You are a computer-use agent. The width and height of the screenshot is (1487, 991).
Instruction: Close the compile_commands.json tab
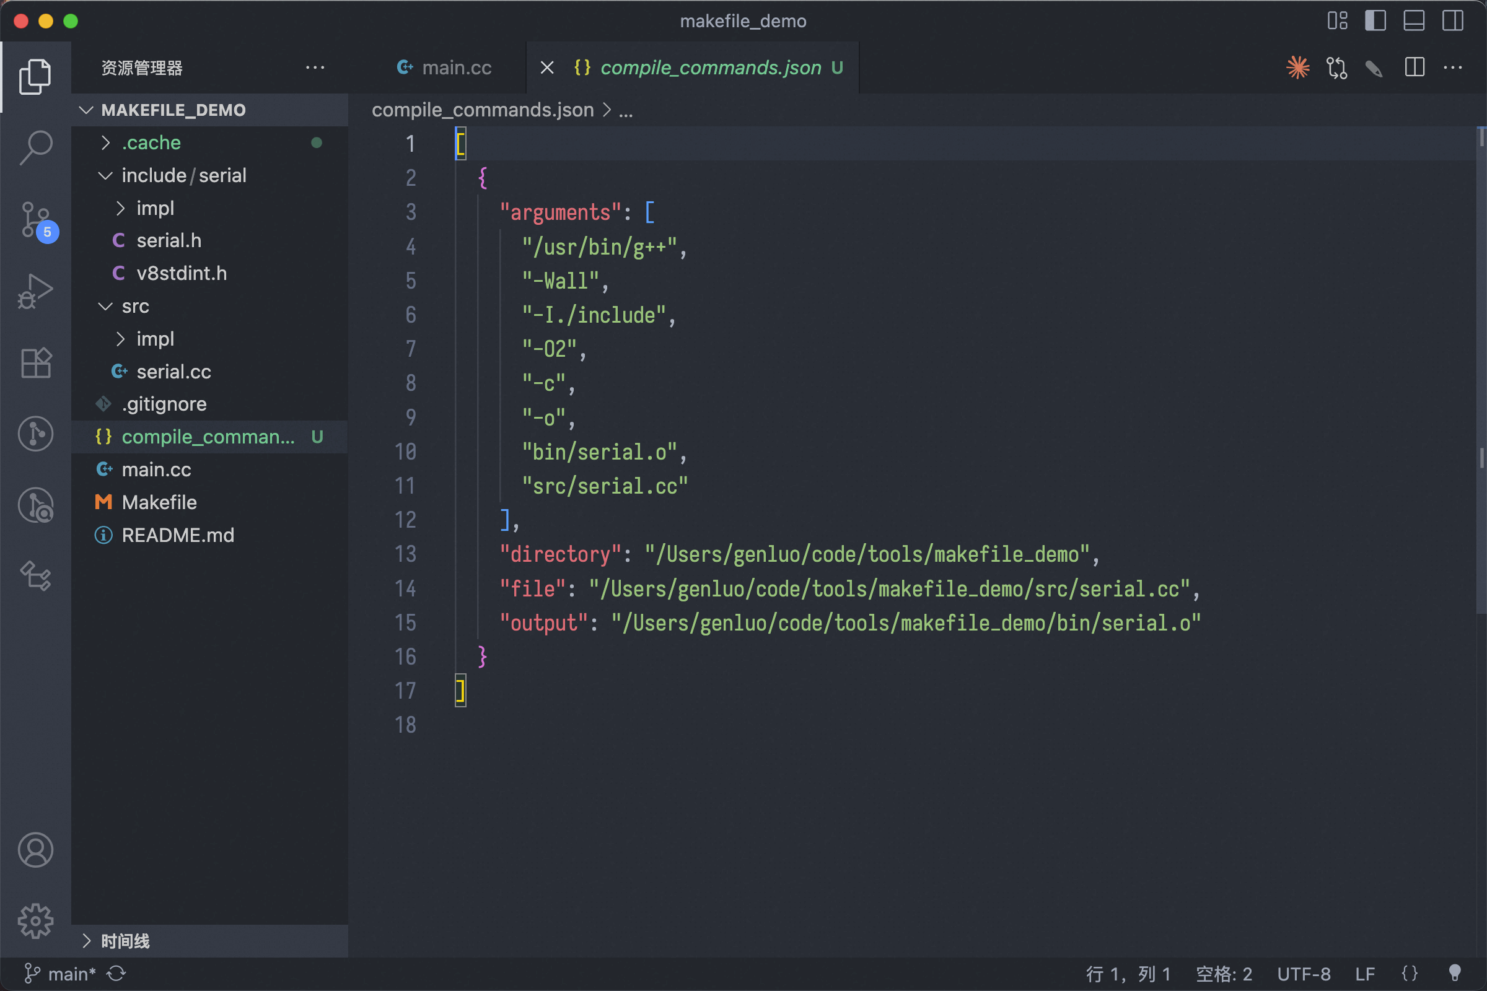tap(547, 68)
